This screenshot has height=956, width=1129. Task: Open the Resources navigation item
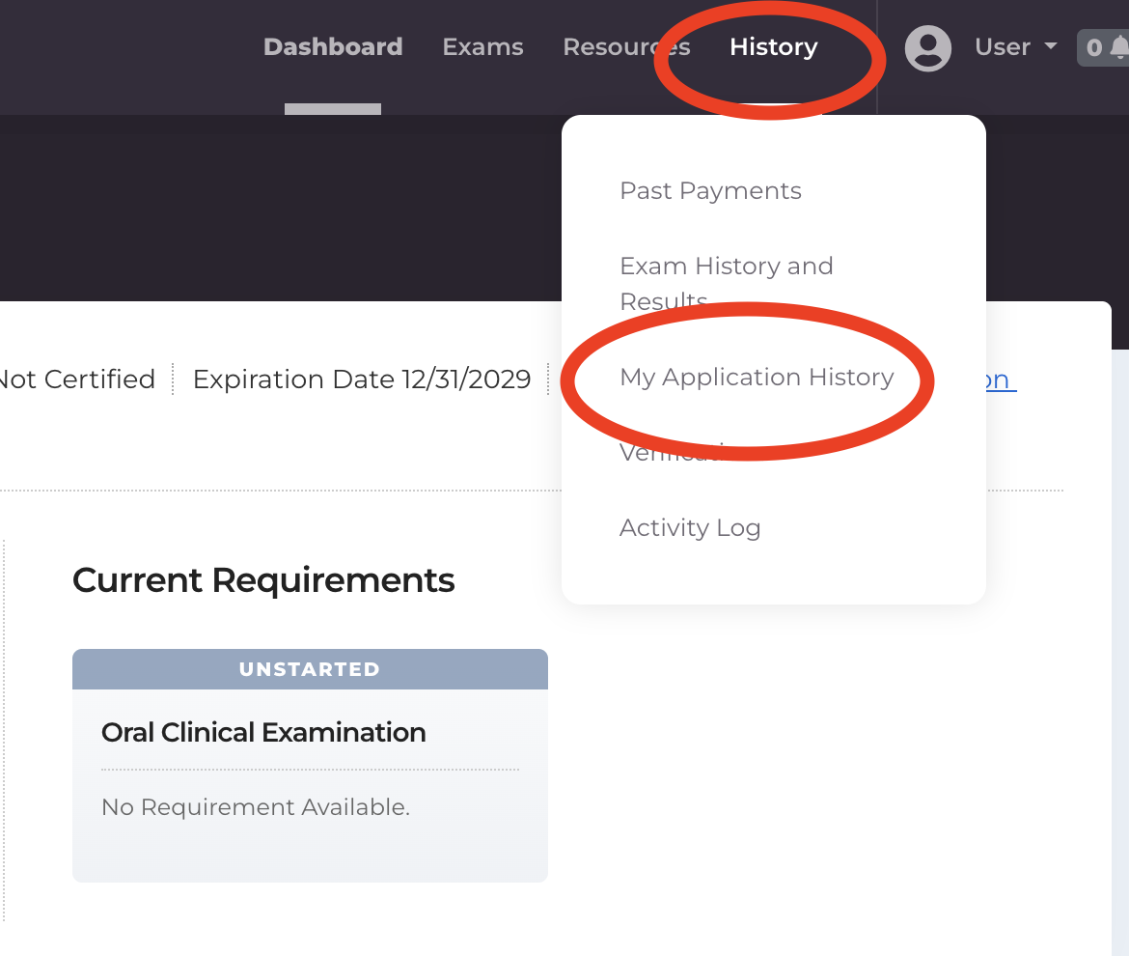(626, 45)
